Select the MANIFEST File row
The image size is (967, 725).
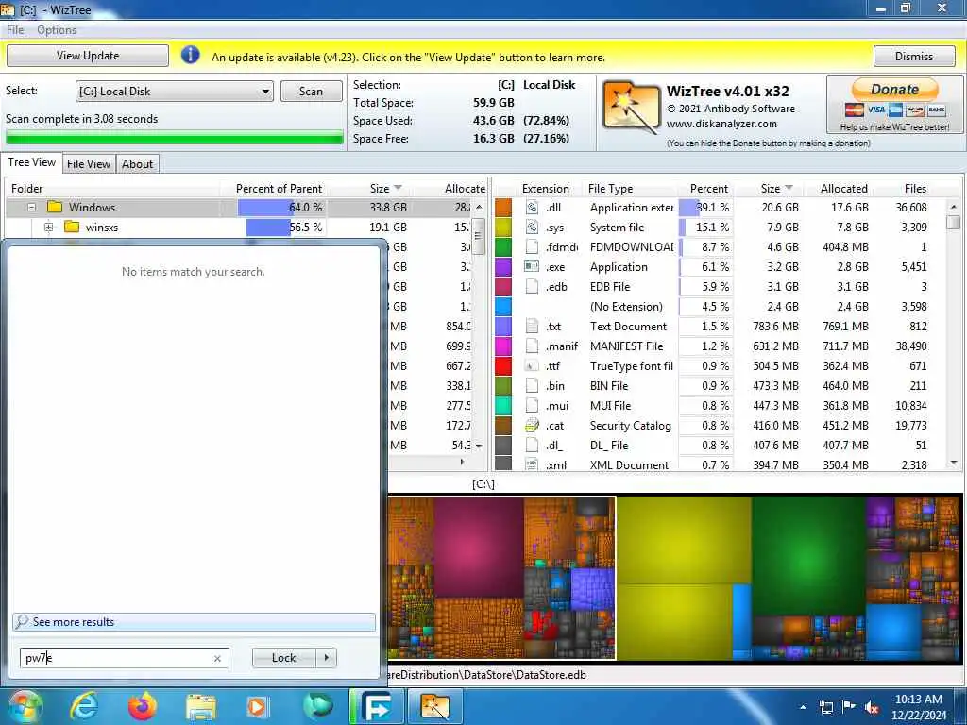719,346
